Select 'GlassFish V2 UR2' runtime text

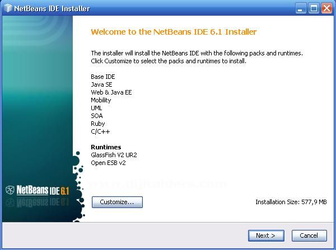point(114,155)
